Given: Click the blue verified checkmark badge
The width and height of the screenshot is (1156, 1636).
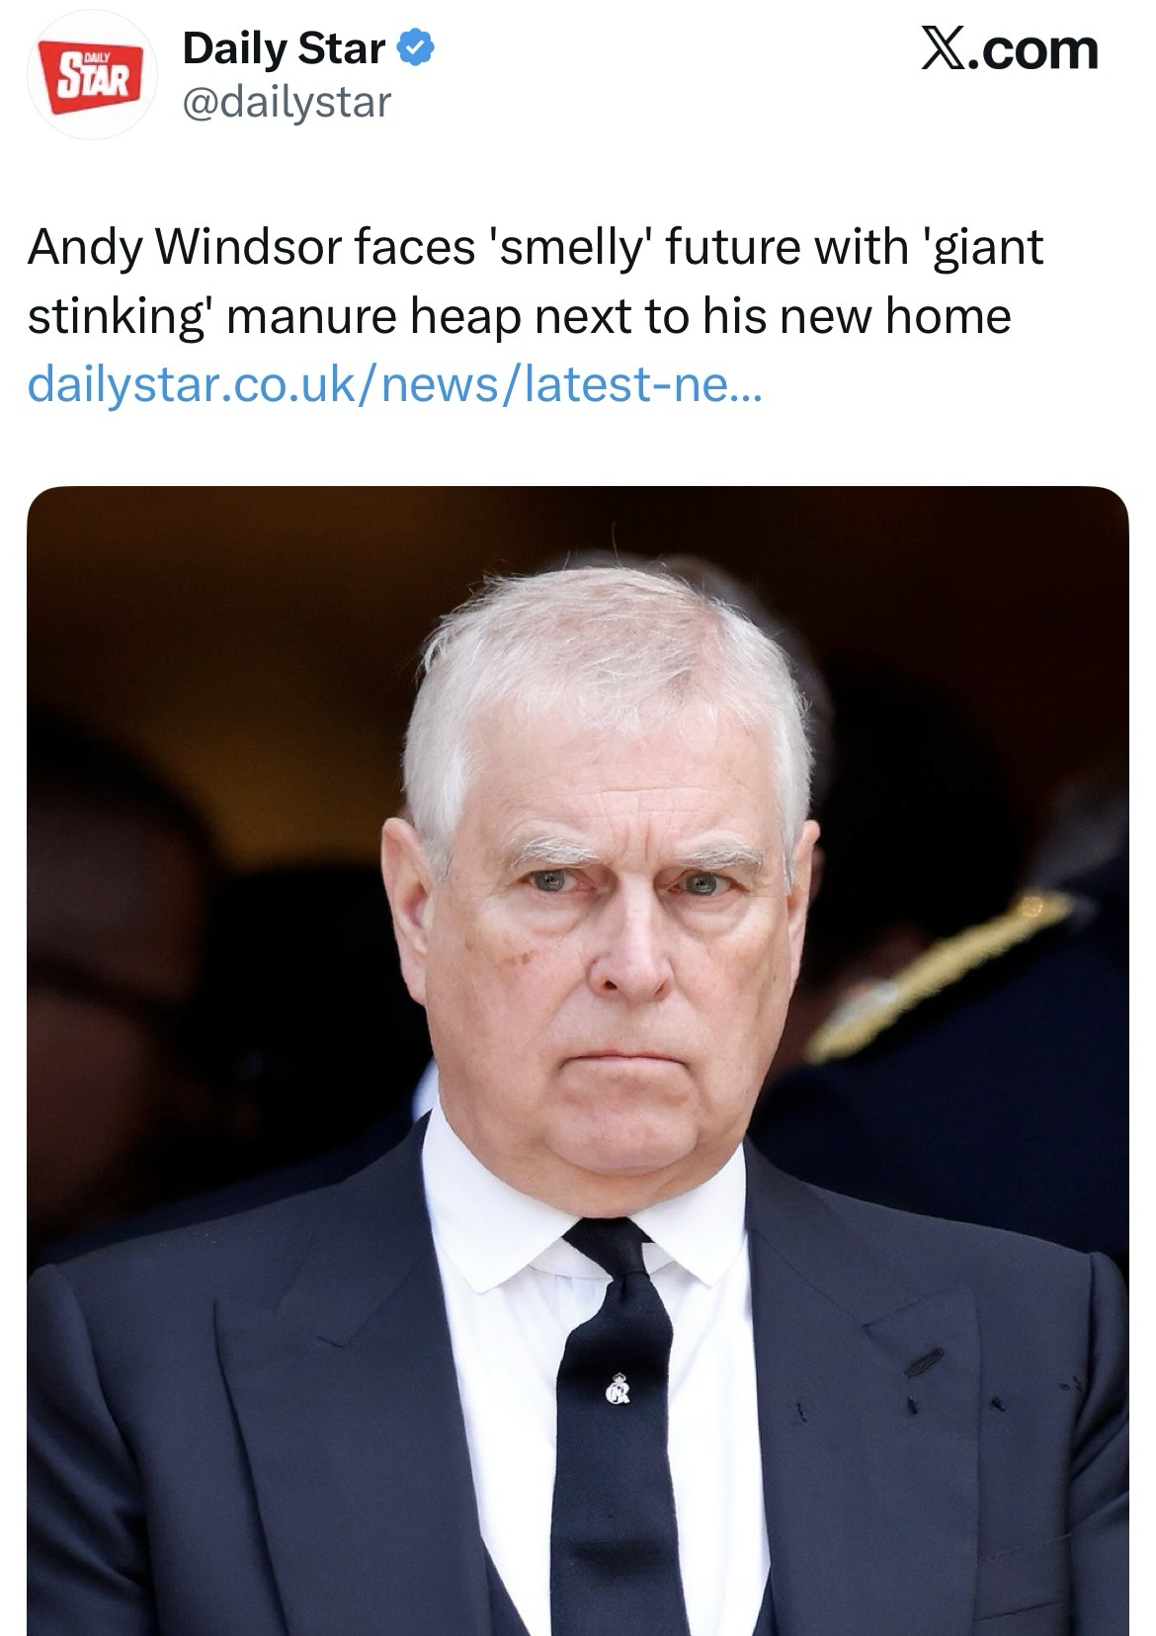Looking at the screenshot, I should pyautogui.click(x=416, y=48).
